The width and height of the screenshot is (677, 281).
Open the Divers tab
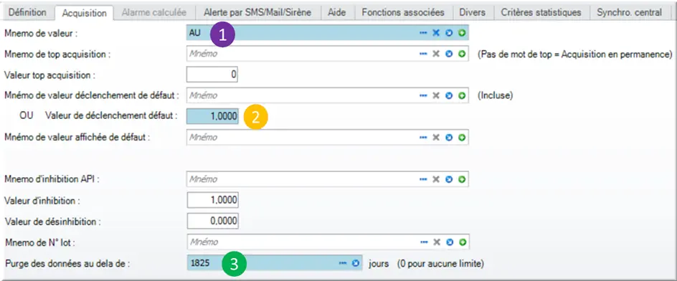[472, 12]
